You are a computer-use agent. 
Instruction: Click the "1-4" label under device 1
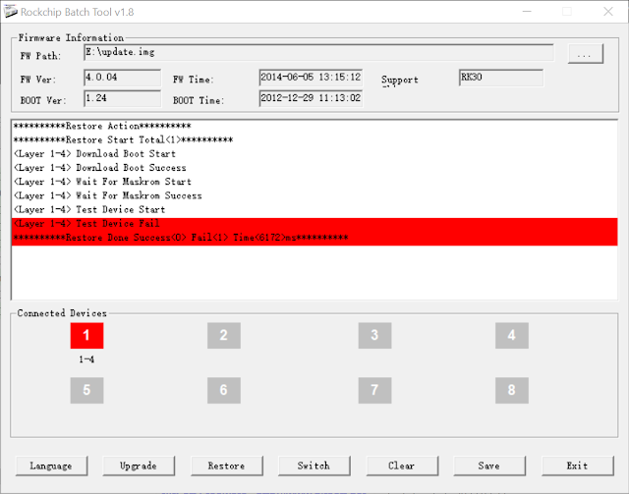[x=86, y=359]
